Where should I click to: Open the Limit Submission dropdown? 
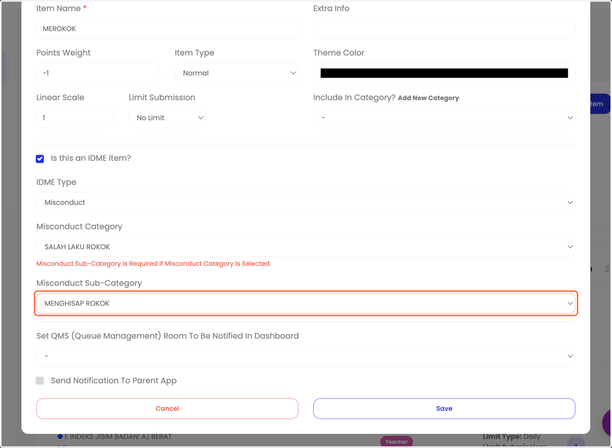167,117
